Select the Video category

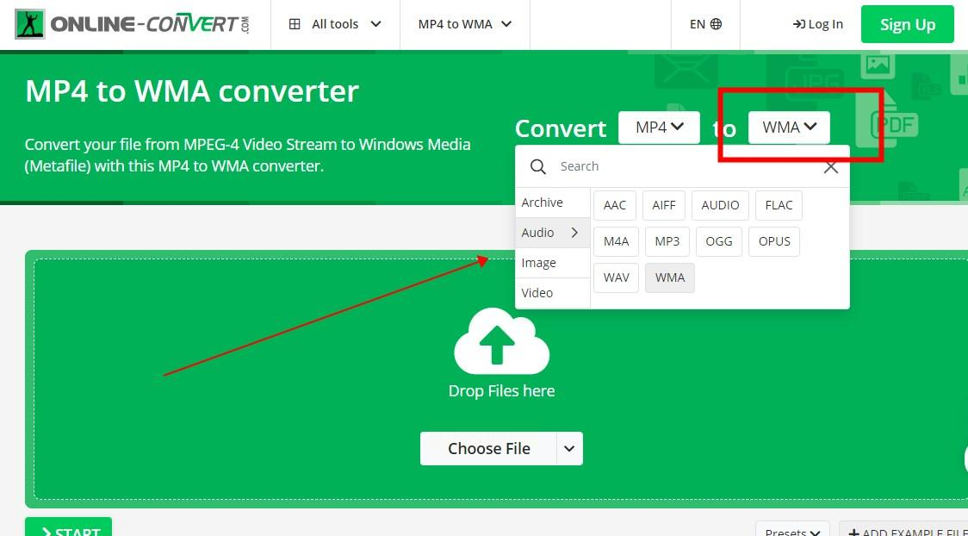click(x=553, y=293)
